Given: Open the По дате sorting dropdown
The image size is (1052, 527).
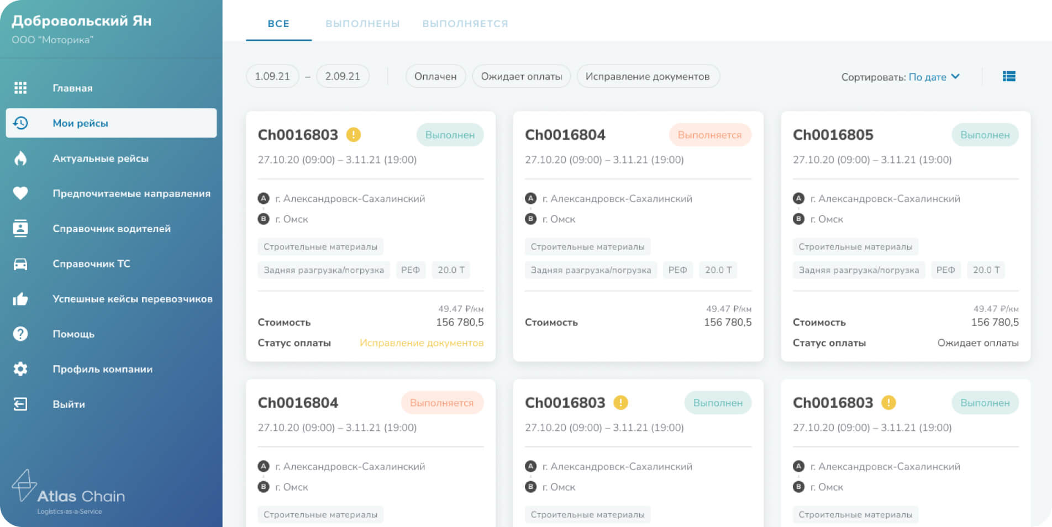Looking at the screenshot, I should click(934, 77).
